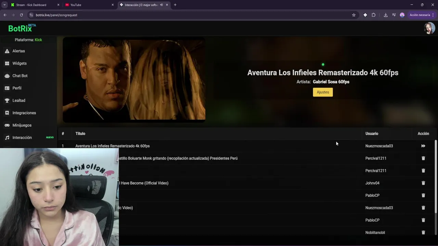Open the dice-shaped extension icon
Image resolution: width=438 pixels, height=246 pixels.
point(365,15)
